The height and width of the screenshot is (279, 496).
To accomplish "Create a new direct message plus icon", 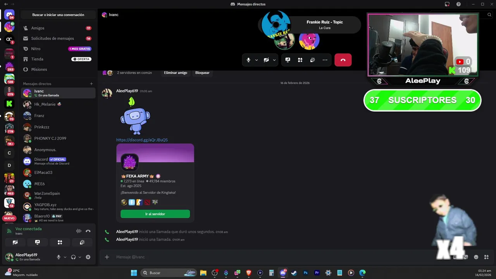I will pos(91,84).
